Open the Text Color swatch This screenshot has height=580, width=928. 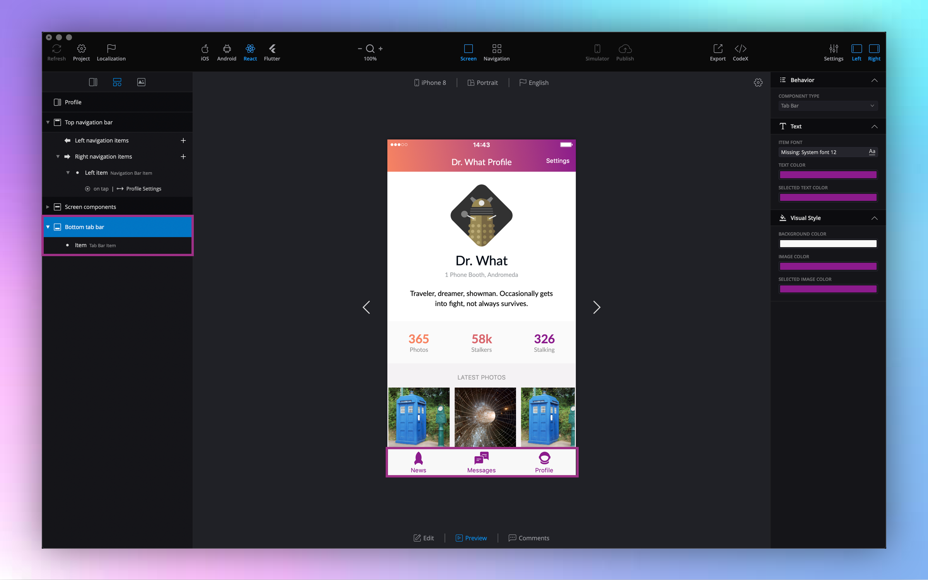828,175
